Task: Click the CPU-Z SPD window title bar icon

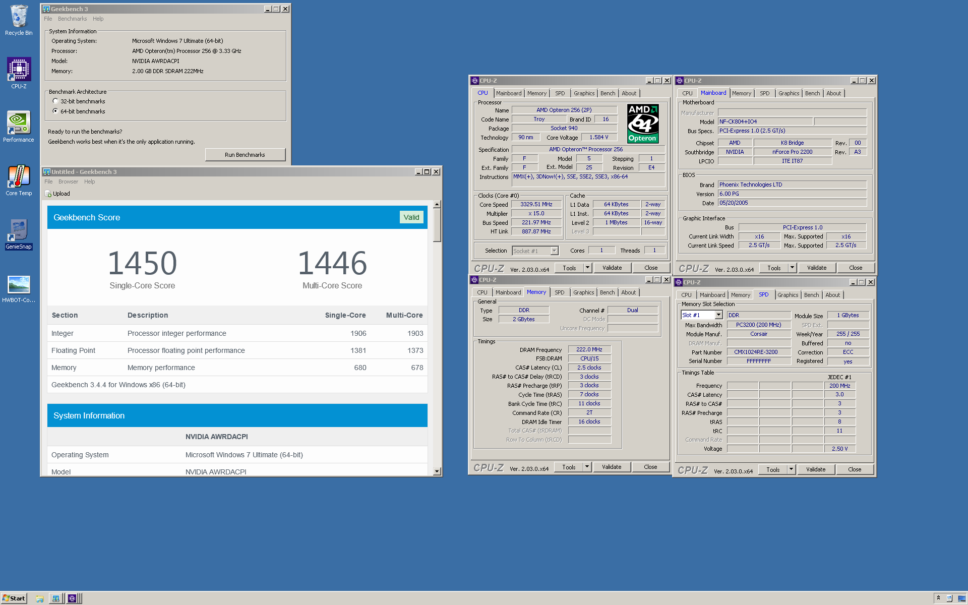Action: [x=679, y=282]
